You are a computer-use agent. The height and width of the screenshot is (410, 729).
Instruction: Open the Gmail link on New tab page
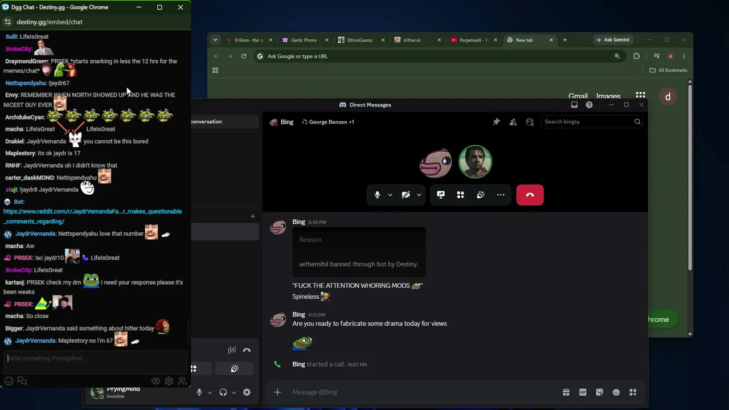pyautogui.click(x=578, y=96)
